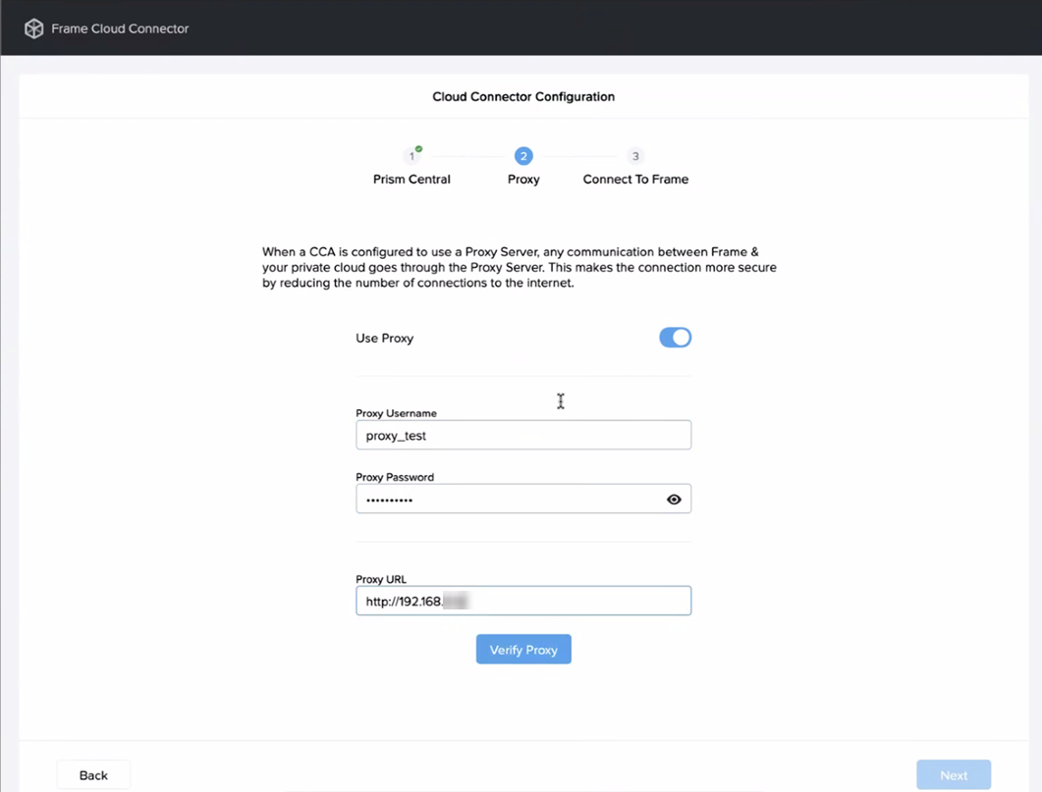Click inside the Proxy Username field
Image resolution: width=1042 pixels, height=792 pixels.
pos(523,435)
